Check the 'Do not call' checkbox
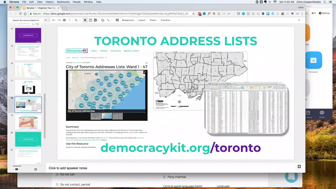Viewport: 336px width, 189px height. coord(57,174)
